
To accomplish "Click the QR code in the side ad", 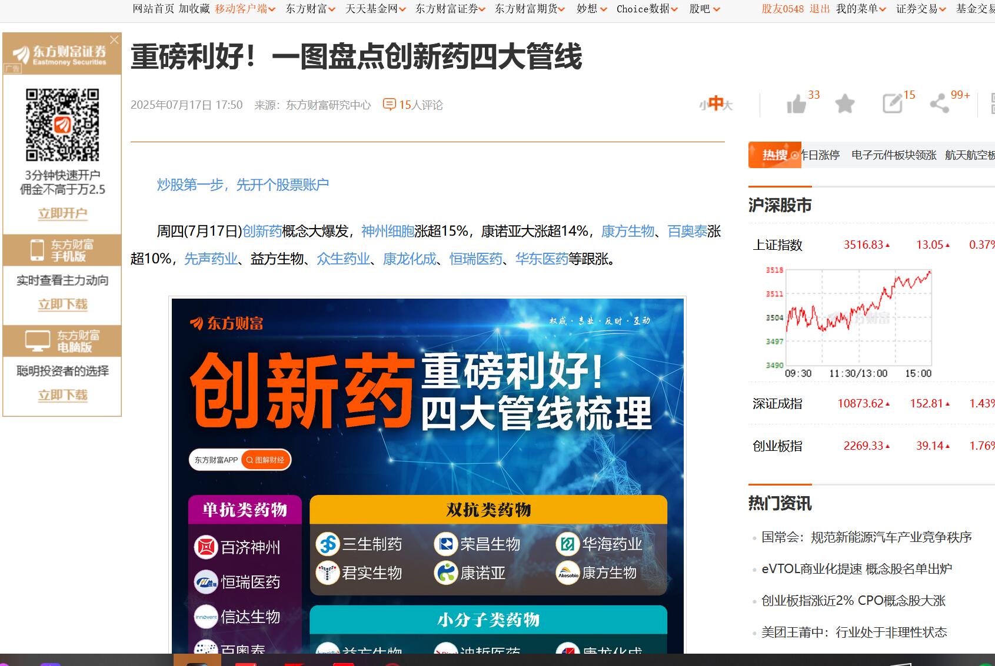I will tap(62, 125).
